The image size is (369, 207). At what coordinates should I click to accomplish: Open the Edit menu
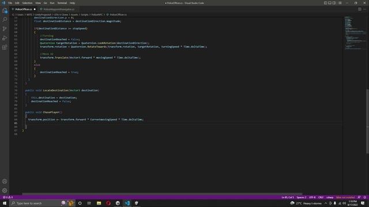click(x=17, y=3)
